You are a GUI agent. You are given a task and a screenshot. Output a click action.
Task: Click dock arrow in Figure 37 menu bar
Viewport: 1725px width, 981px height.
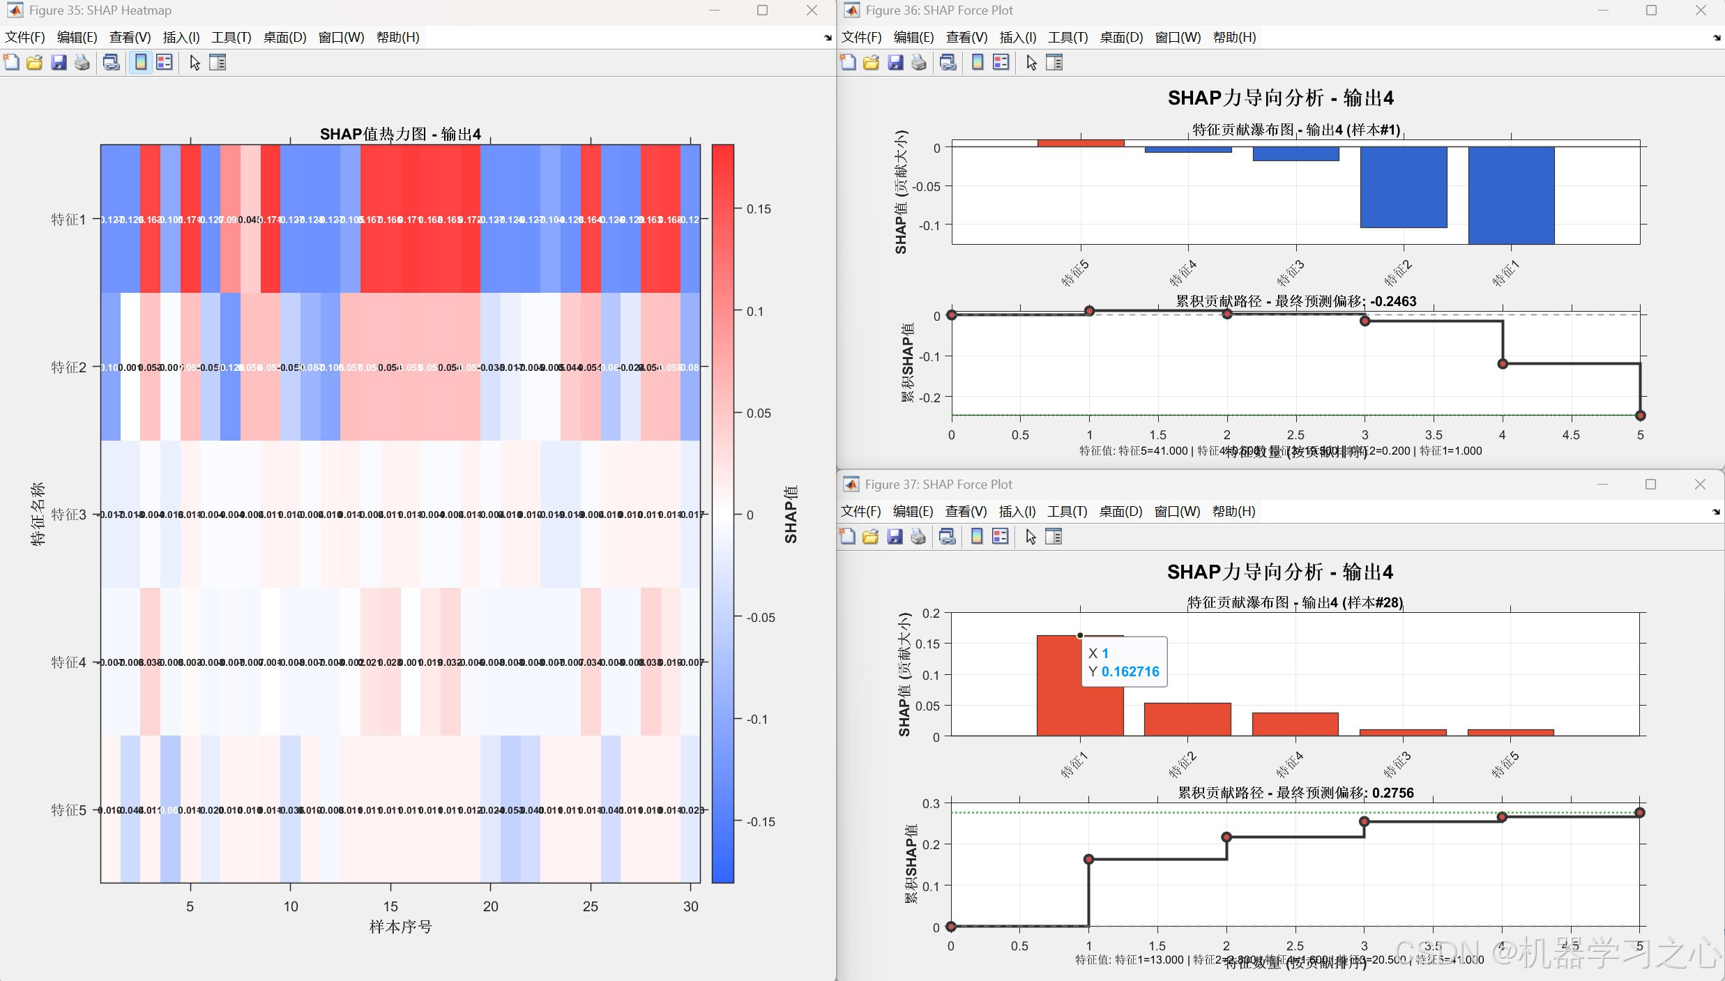(x=1715, y=512)
